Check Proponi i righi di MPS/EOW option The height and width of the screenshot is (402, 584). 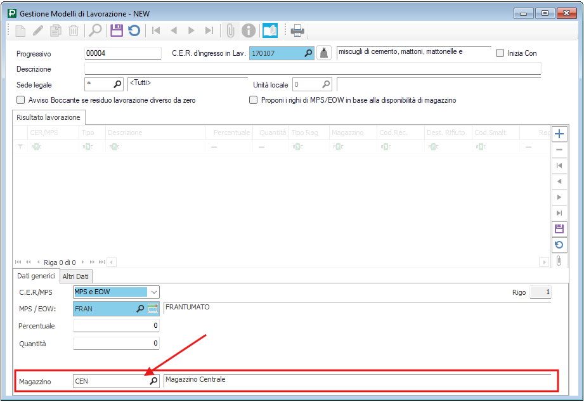tap(254, 100)
